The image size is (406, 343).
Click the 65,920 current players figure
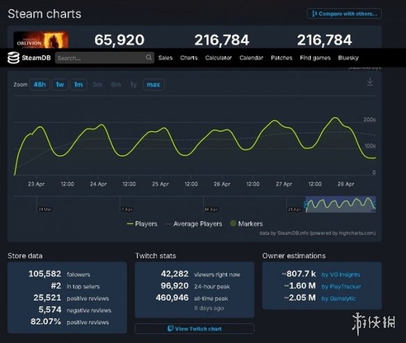120,40
